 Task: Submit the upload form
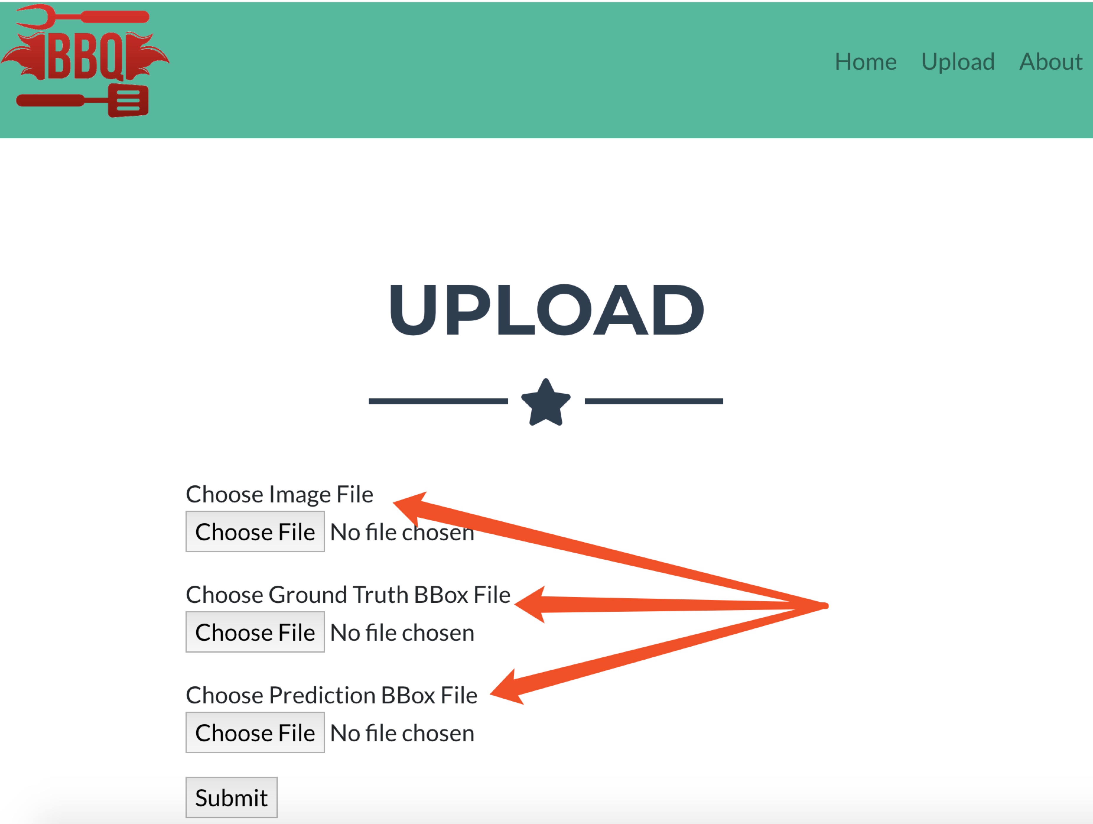point(231,798)
